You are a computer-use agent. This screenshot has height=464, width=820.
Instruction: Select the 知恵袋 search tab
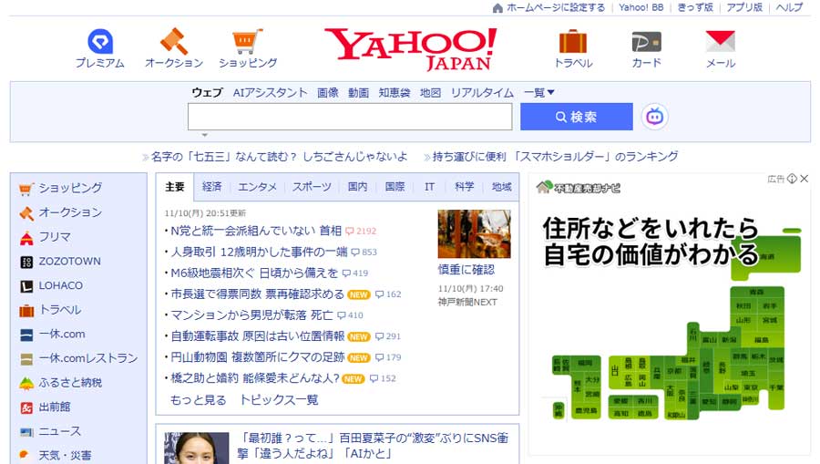(x=395, y=93)
